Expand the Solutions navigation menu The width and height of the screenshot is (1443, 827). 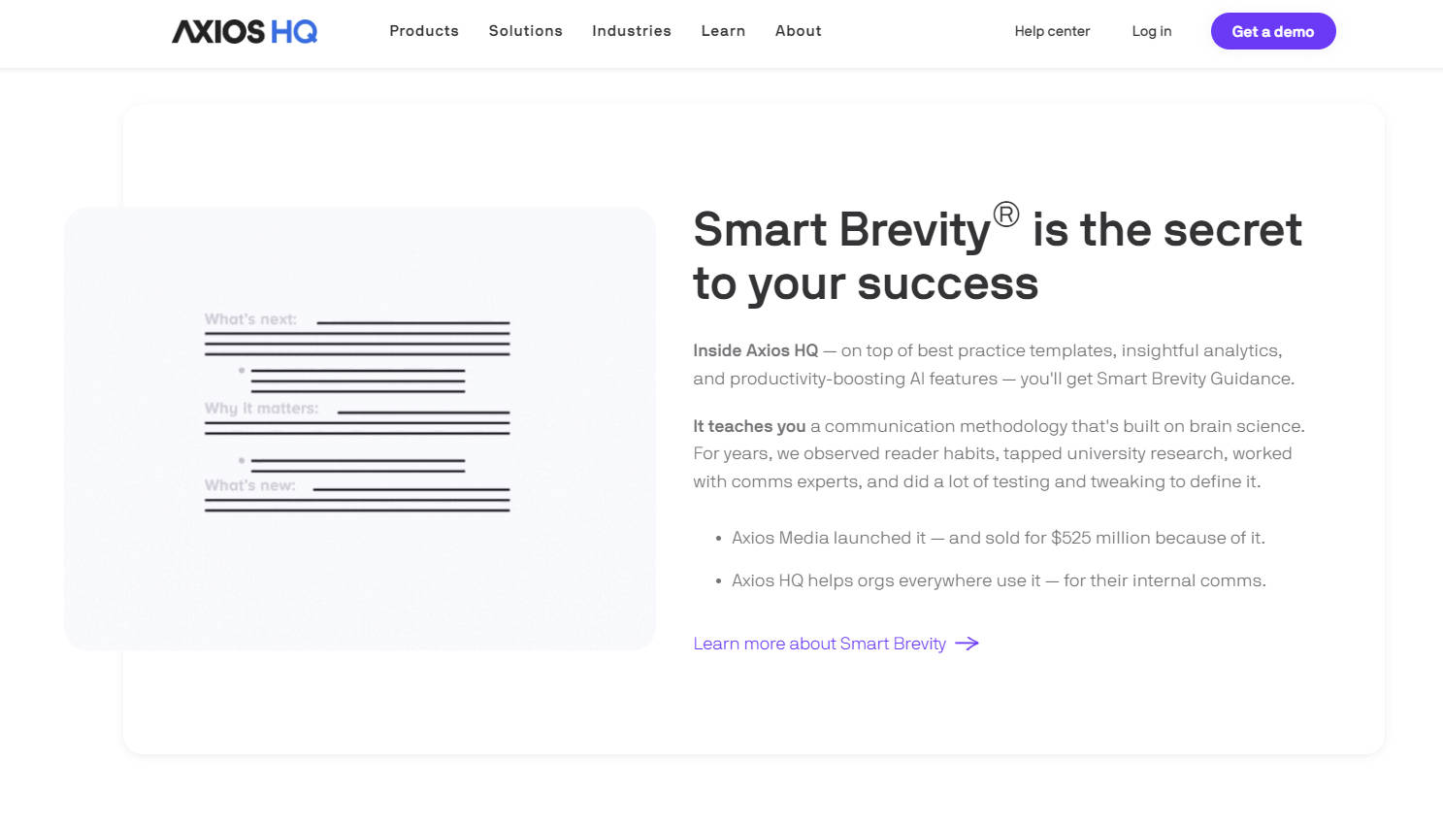pos(525,31)
